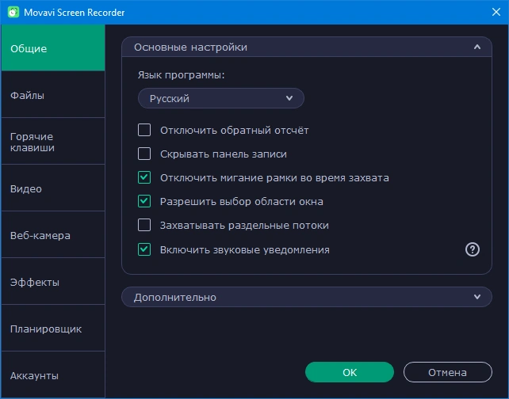This screenshot has height=399, width=509.
Task: Go to the 'Видео' tab
Action: pyautogui.click(x=53, y=188)
